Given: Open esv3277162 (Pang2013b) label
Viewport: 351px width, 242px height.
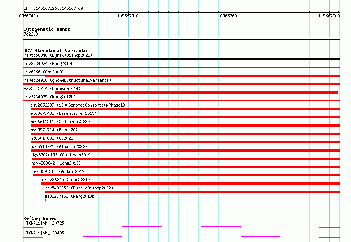Looking at the screenshot, I should point(71,196).
